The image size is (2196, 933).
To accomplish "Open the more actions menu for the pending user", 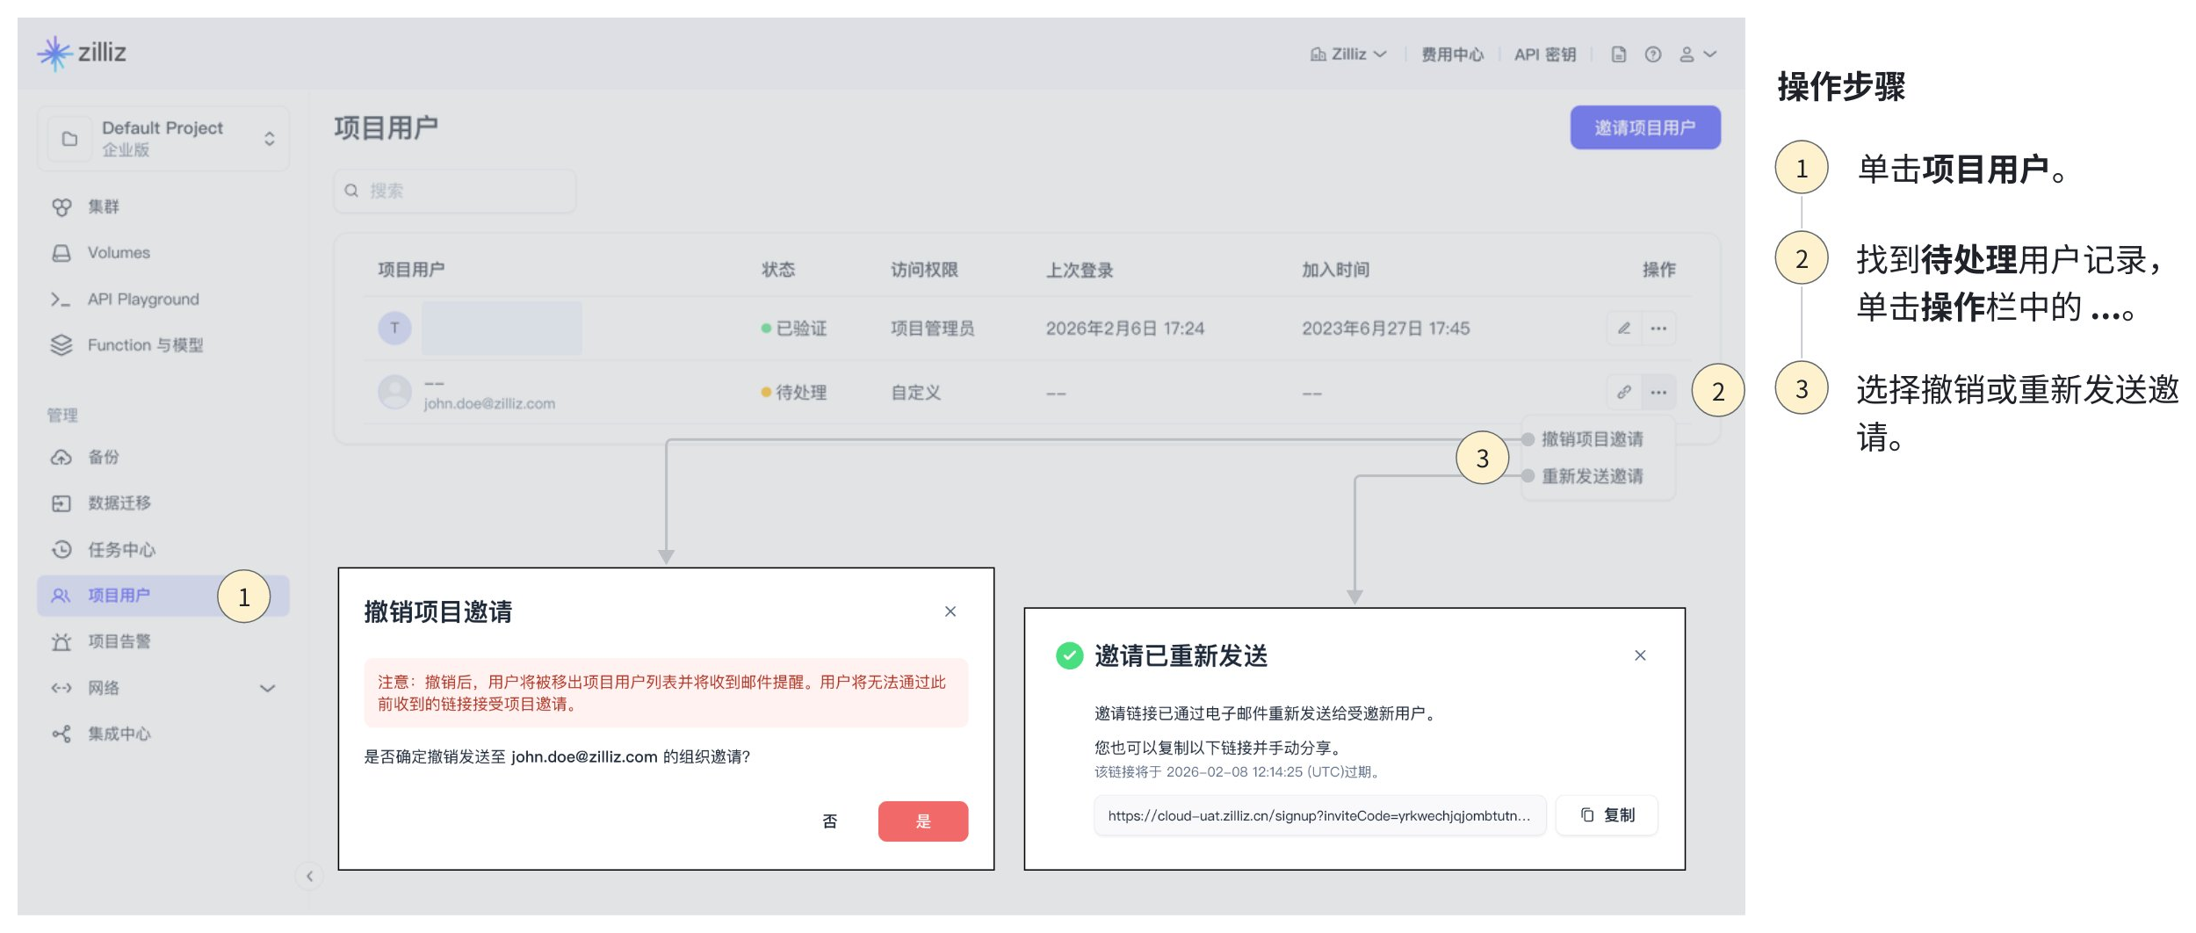I will coord(1658,393).
